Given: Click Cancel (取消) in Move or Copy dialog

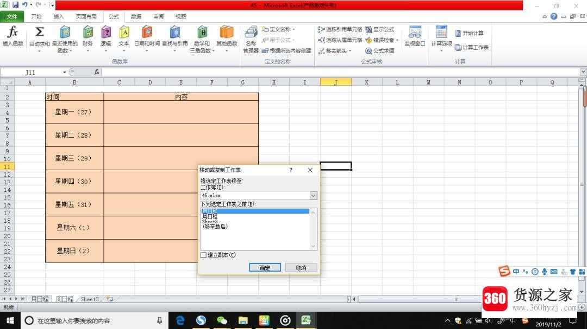Looking at the screenshot, I should (x=301, y=267).
